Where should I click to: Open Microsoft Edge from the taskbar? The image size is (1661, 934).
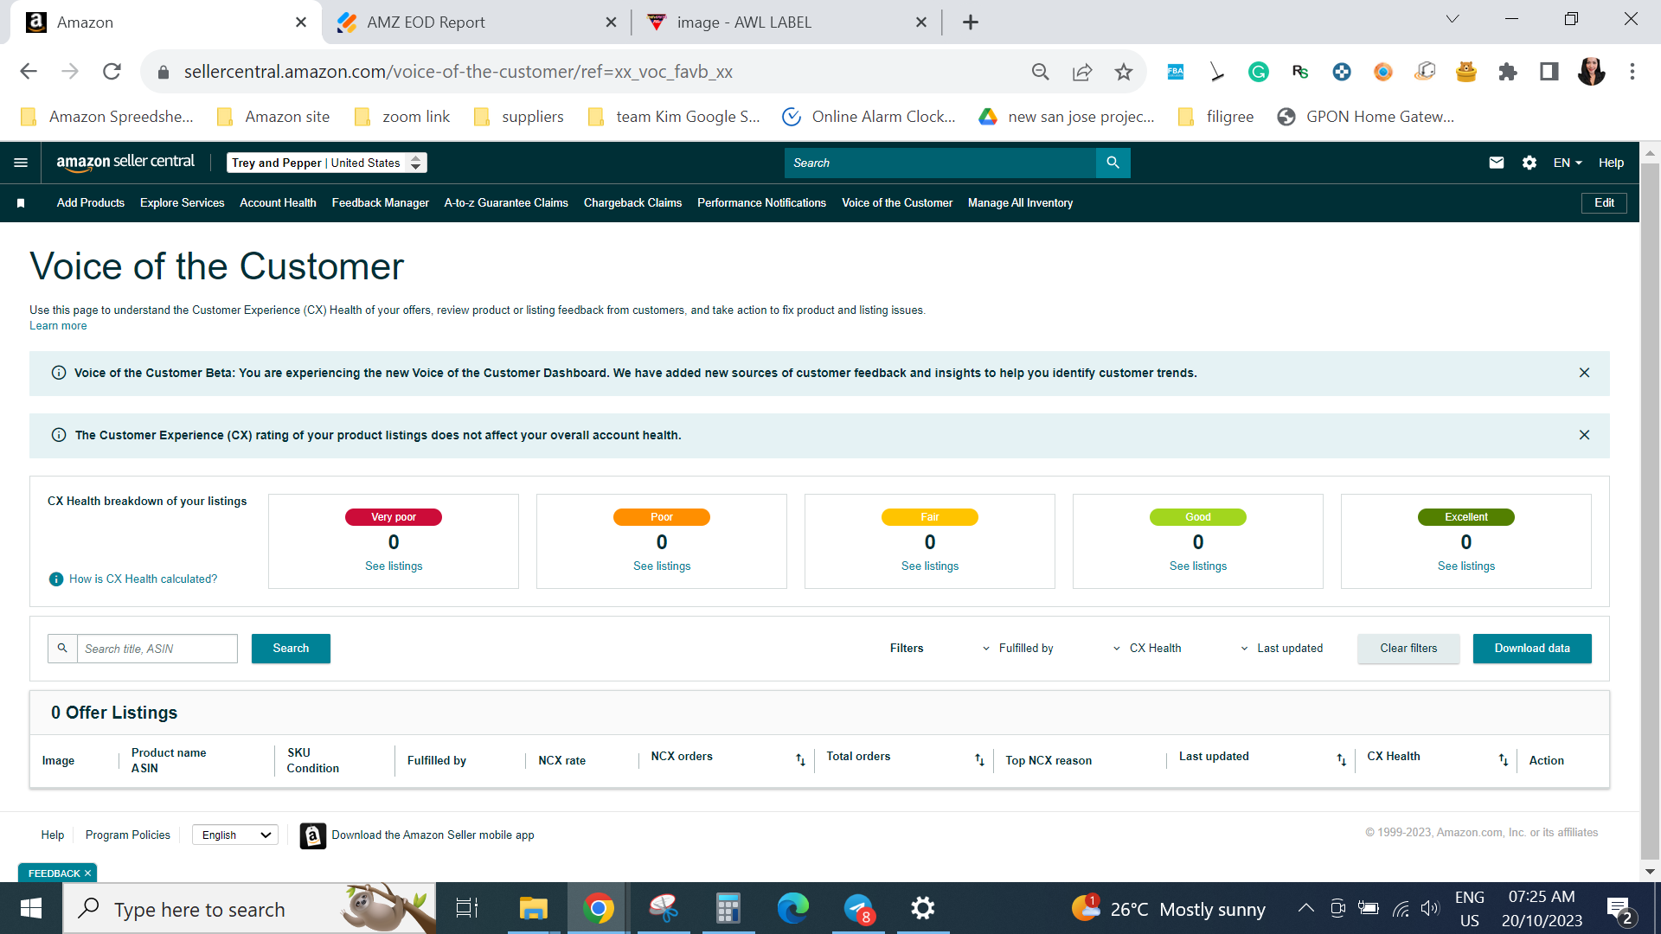[x=793, y=908]
